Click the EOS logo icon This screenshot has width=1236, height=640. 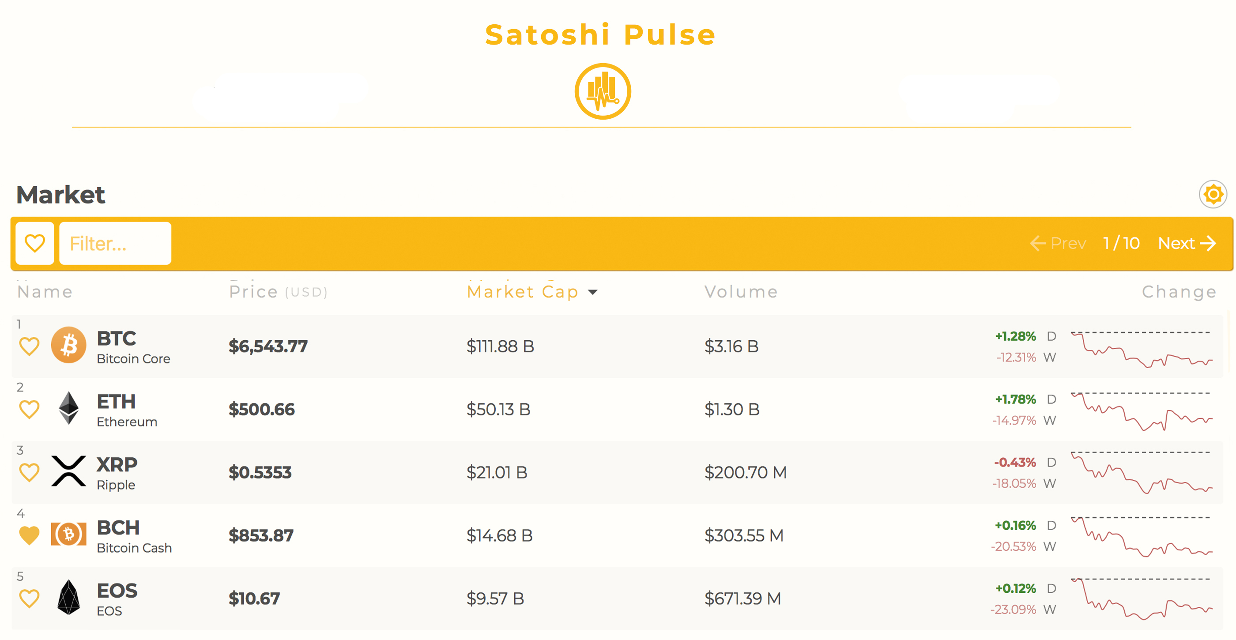(x=68, y=597)
